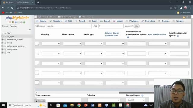The width and height of the screenshot is (193, 108).
Task: Expand the mysql database node
Action: 2,43
